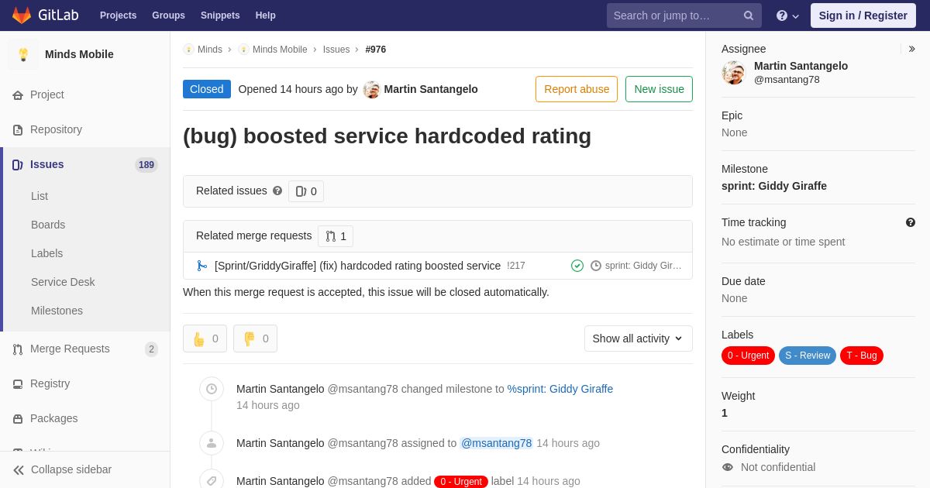Open the top navbar Help link
Image resolution: width=930 pixels, height=488 pixels.
(266, 15)
